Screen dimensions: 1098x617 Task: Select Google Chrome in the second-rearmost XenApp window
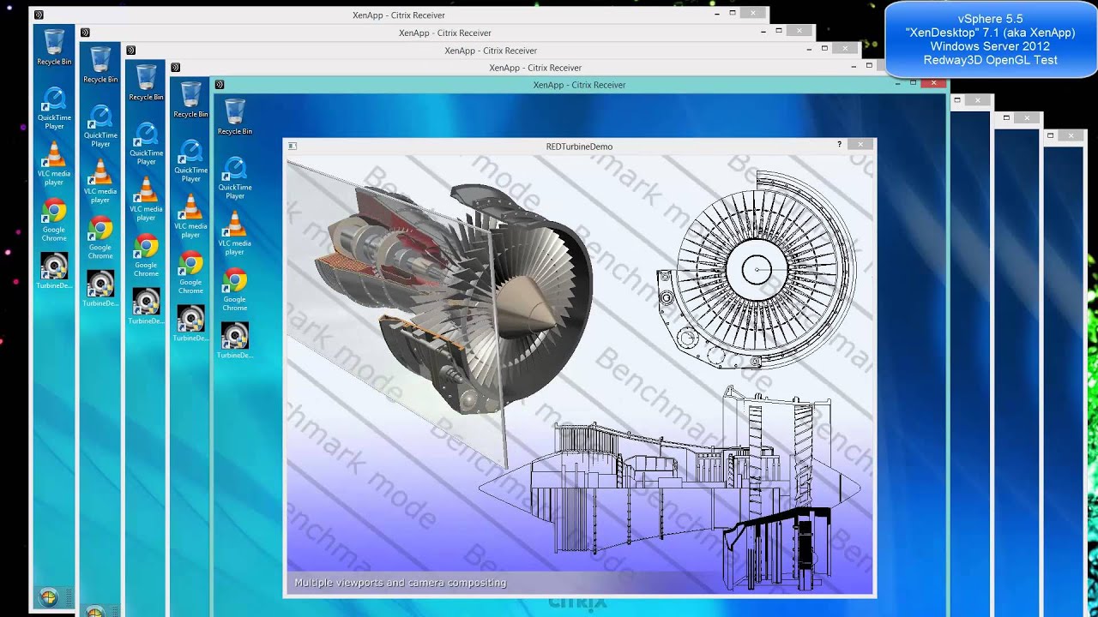pyautogui.click(x=100, y=238)
